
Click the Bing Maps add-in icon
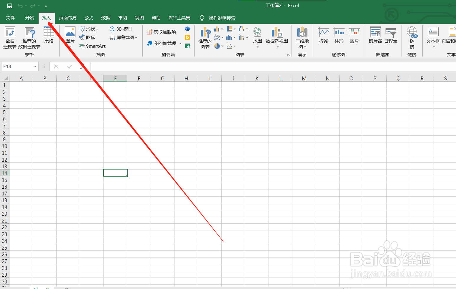point(187,37)
